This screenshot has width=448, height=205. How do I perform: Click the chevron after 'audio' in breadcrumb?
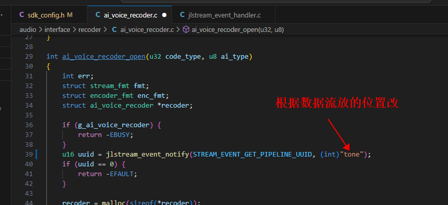[40, 29]
